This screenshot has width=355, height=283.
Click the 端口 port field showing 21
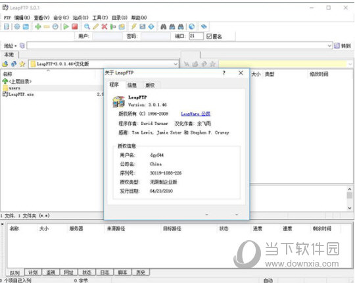(x=196, y=36)
